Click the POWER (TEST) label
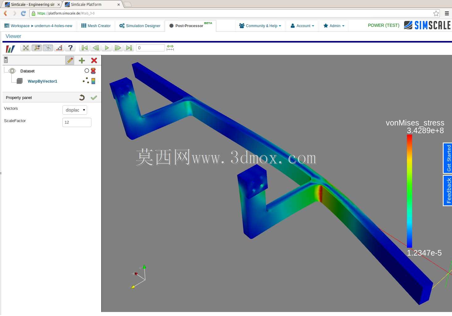Screen dimensions: 452x316 (383, 25)
